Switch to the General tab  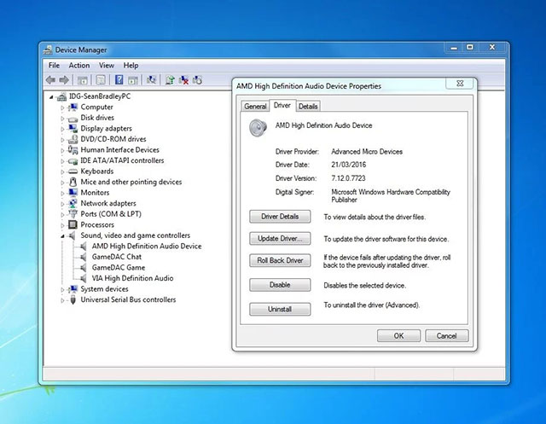click(255, 106)
